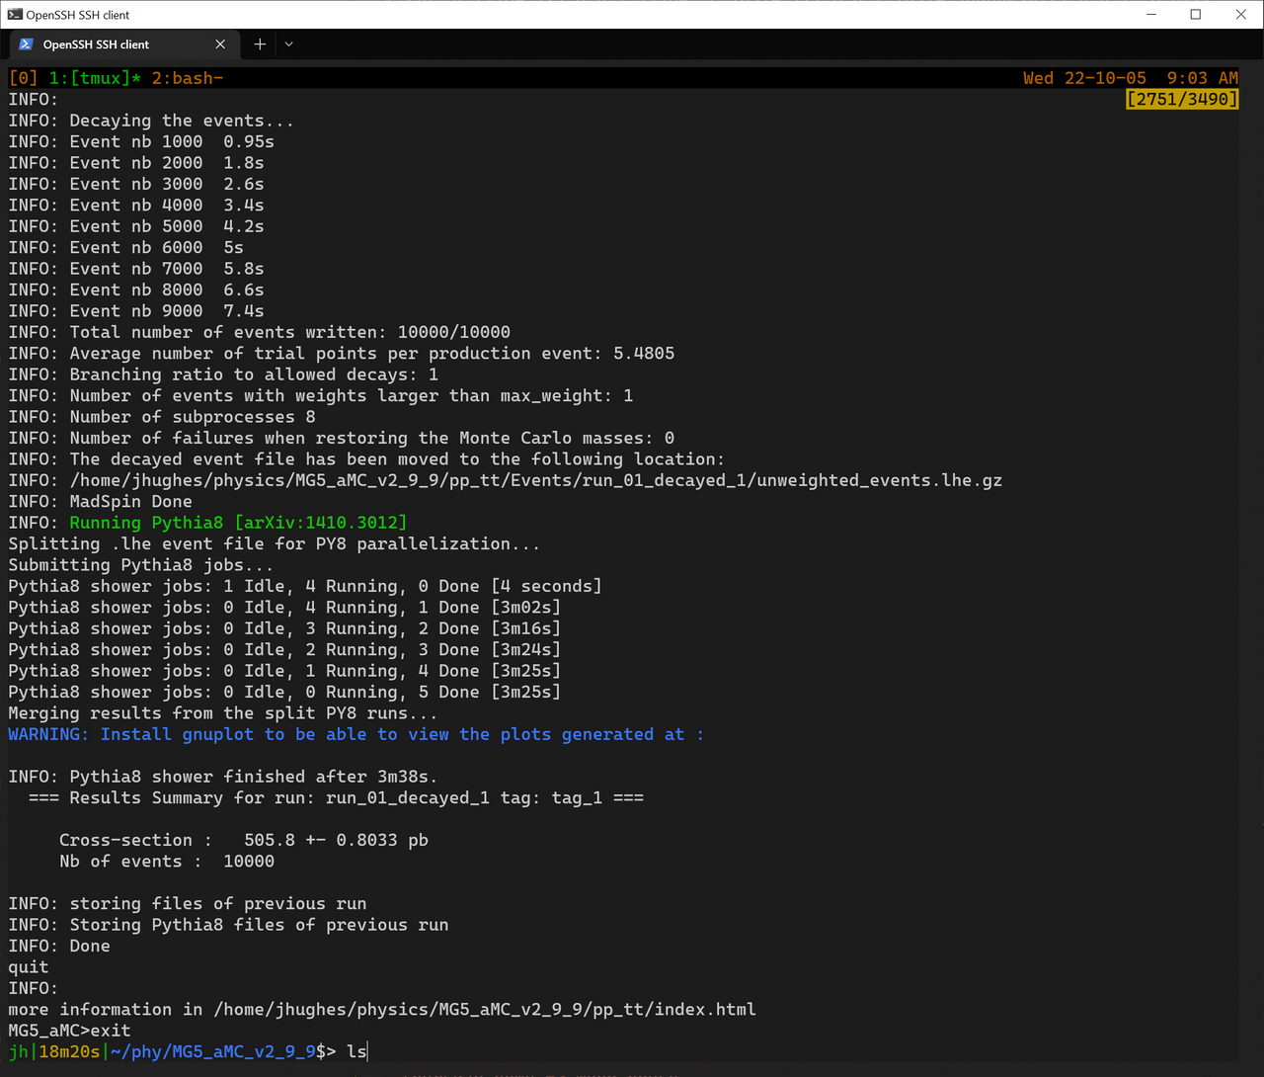Image resolution: width=1264 pixels, height=1077 pixels.
Task: Click the line 'Event nb 5000 4.2s'
Action: pos(136,226)
